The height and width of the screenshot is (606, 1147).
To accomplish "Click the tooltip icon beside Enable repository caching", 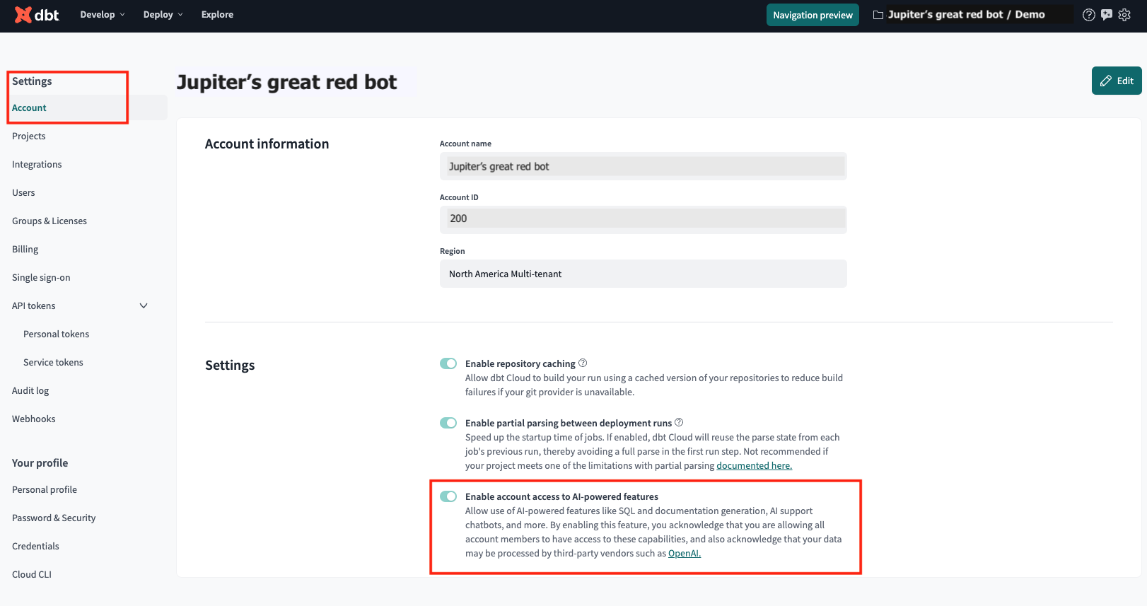I will (x=582, y=362).
